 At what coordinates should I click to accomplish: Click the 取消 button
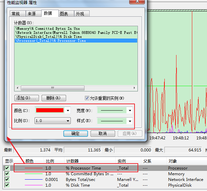click(103, 133)
